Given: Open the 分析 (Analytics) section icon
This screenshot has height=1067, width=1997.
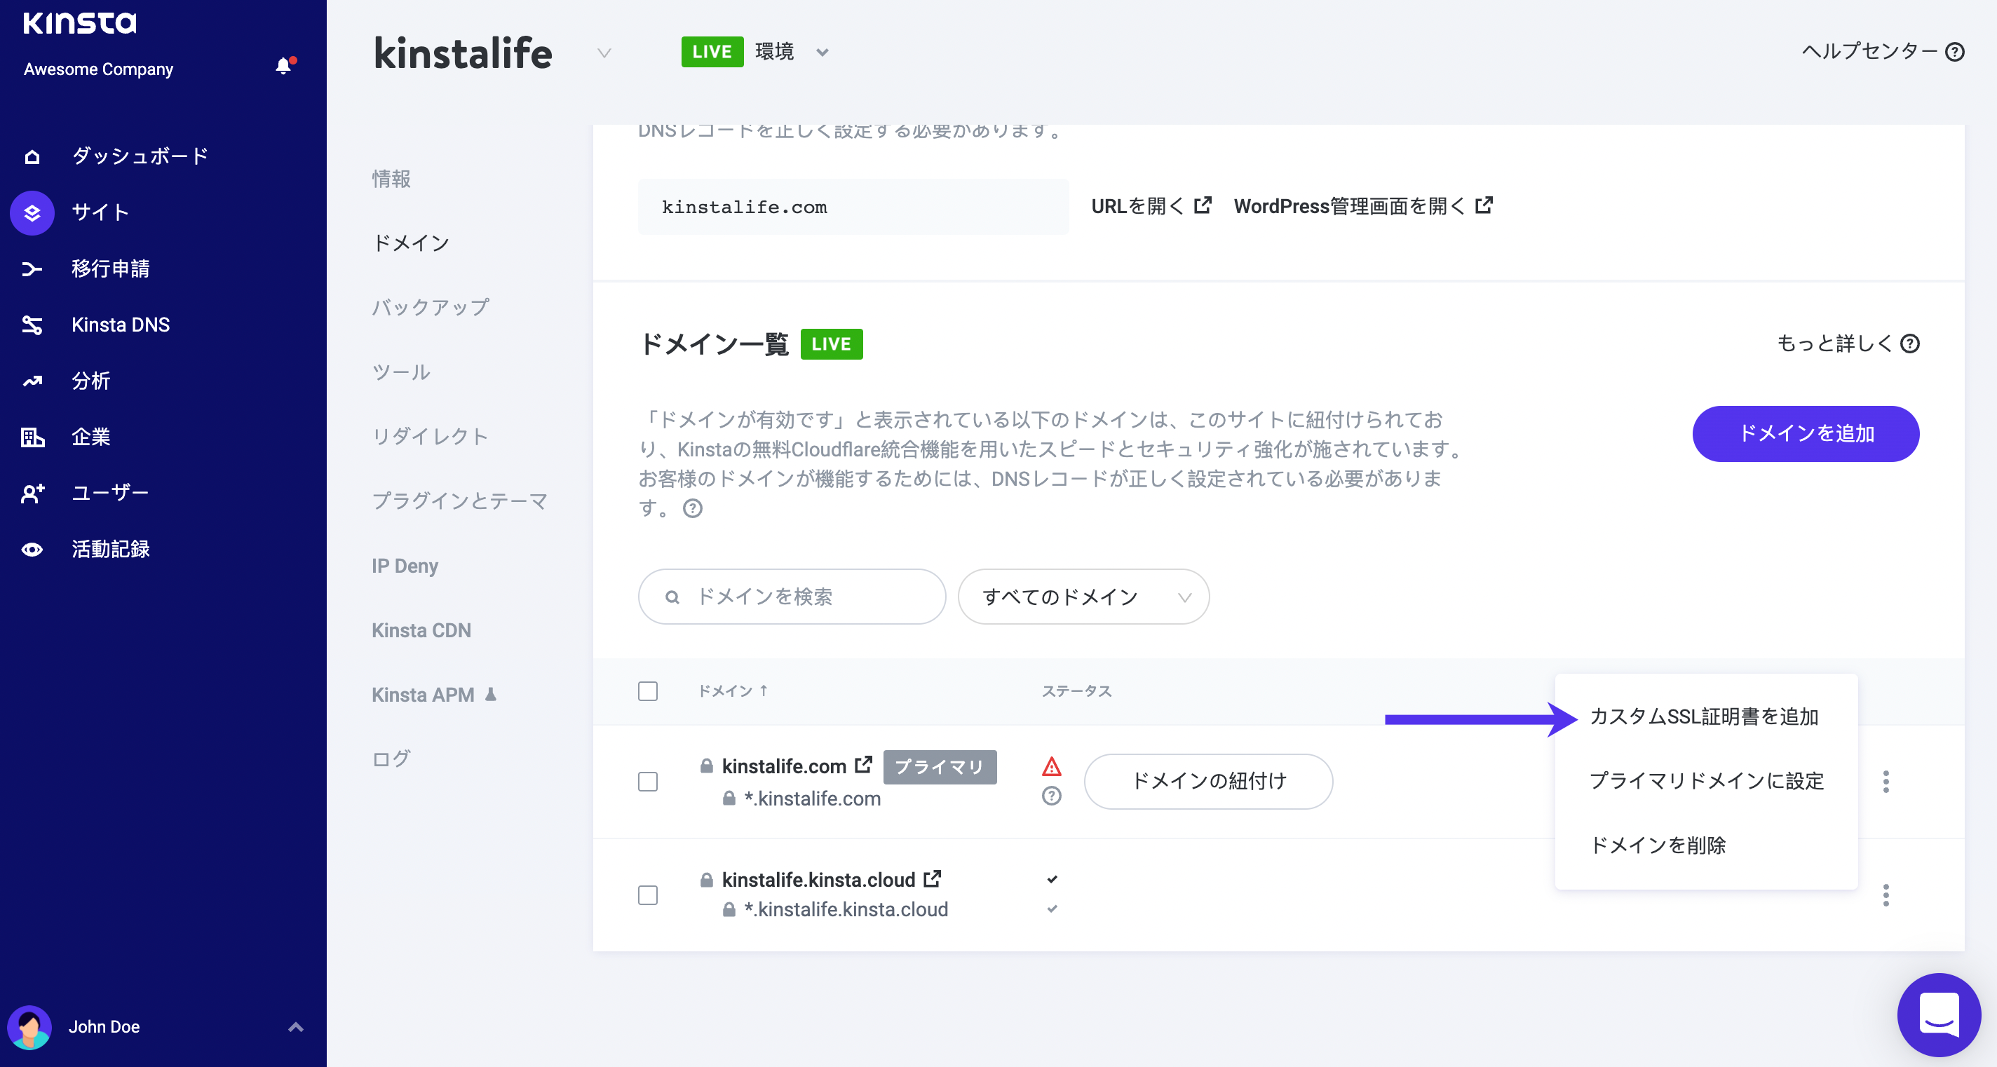Looking at the screenshot, I should coord(32,381).
